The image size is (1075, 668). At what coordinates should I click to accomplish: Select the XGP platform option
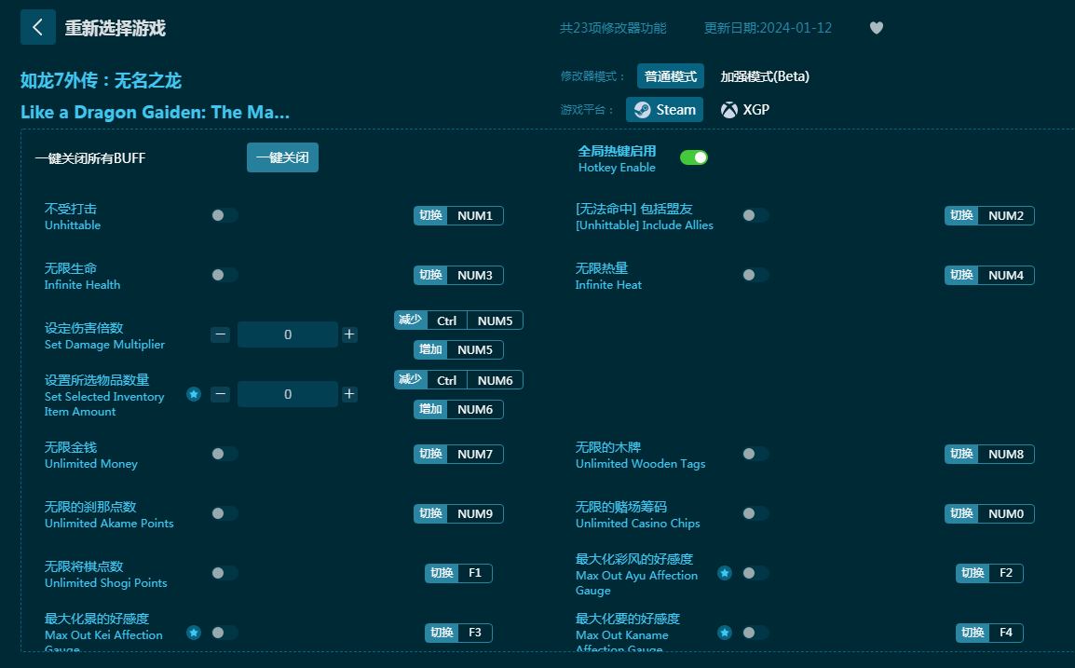click(x=745, y=110)
